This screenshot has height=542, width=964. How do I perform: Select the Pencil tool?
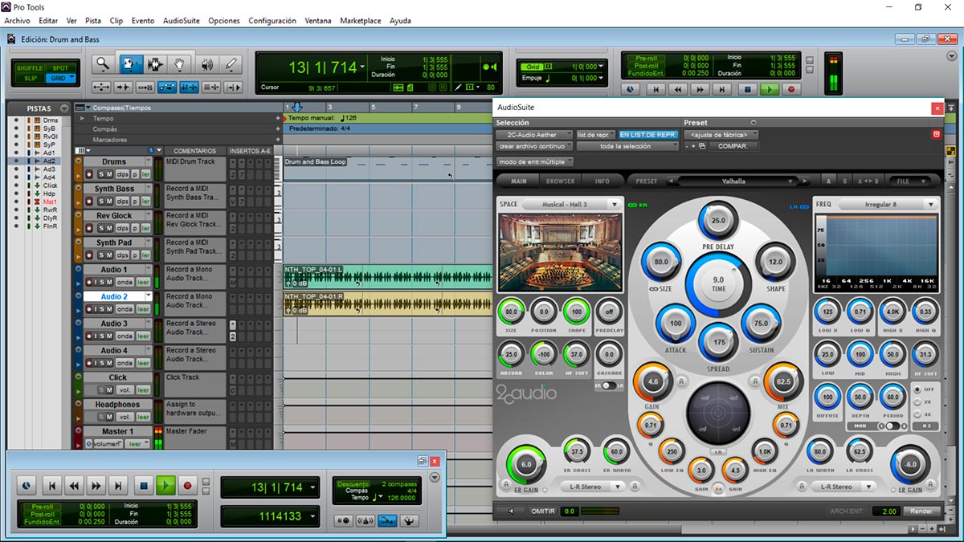pos(231,64)
